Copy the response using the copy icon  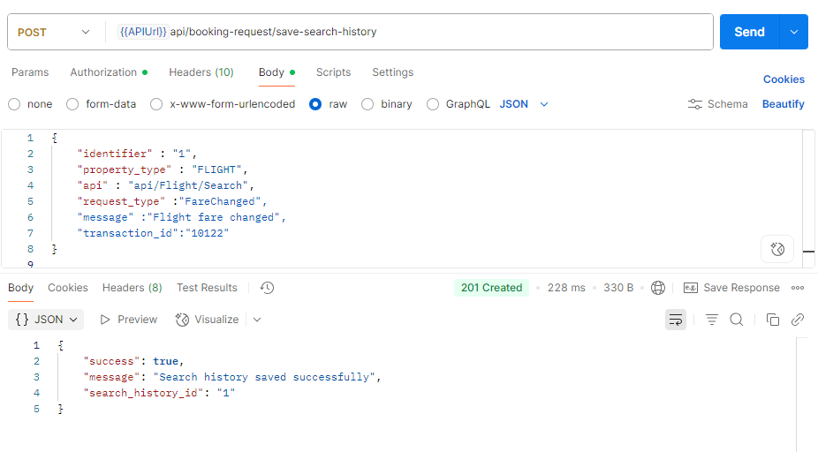pyautogui.click(x=773, y=320)
